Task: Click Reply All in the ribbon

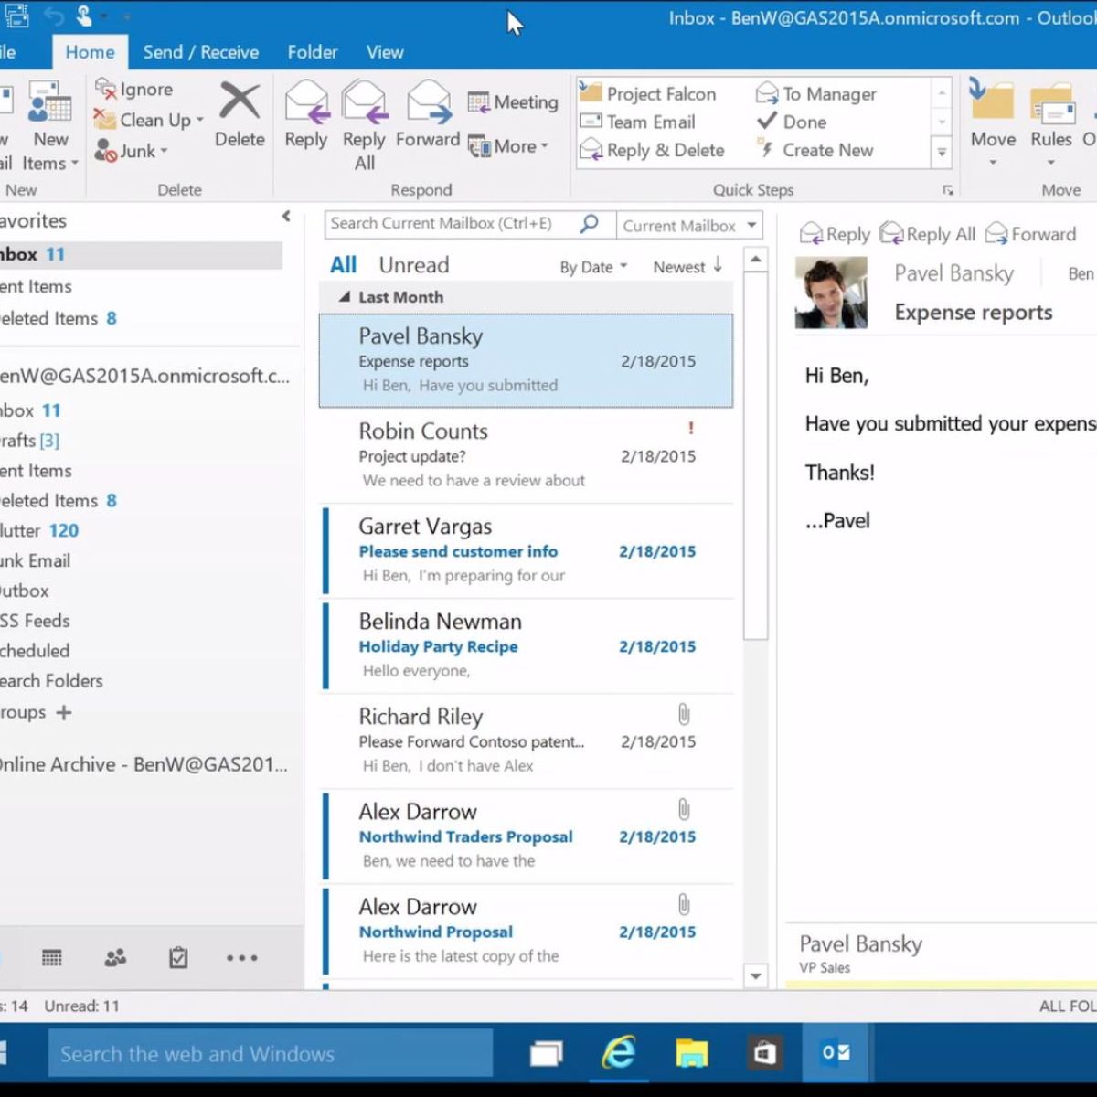Action: [364, 125]
